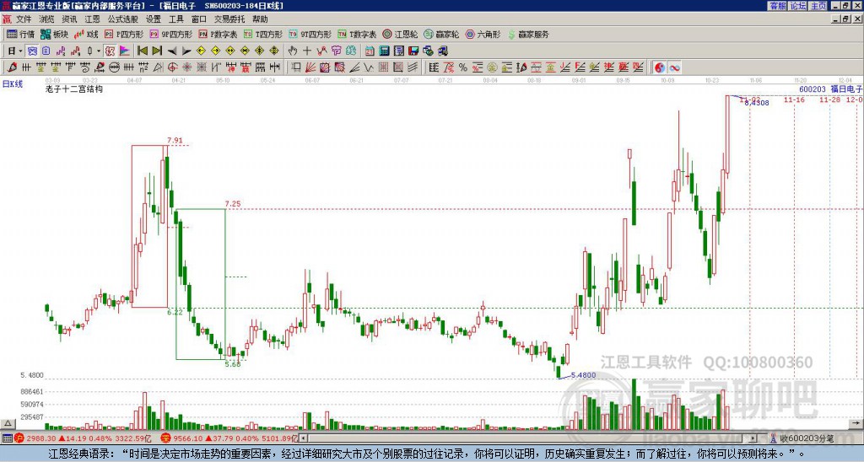864x462 pixels.
Task: Click the black left arrow icon
Action: [171, 51]
